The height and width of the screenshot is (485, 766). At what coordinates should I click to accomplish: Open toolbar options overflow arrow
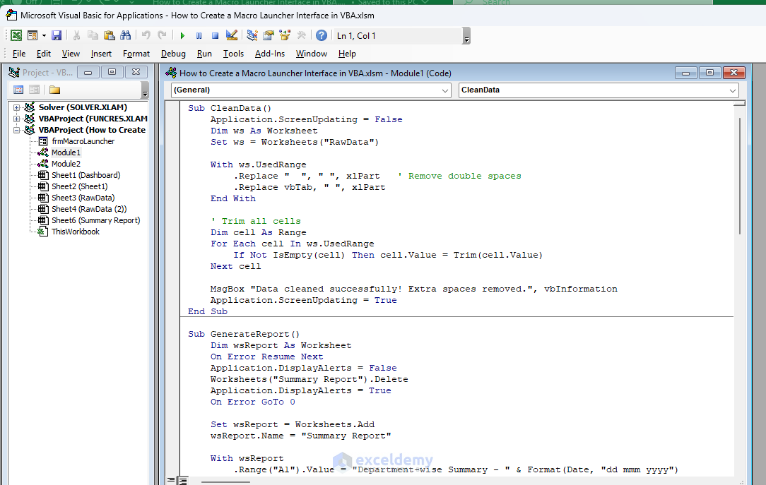click(466, 36)
